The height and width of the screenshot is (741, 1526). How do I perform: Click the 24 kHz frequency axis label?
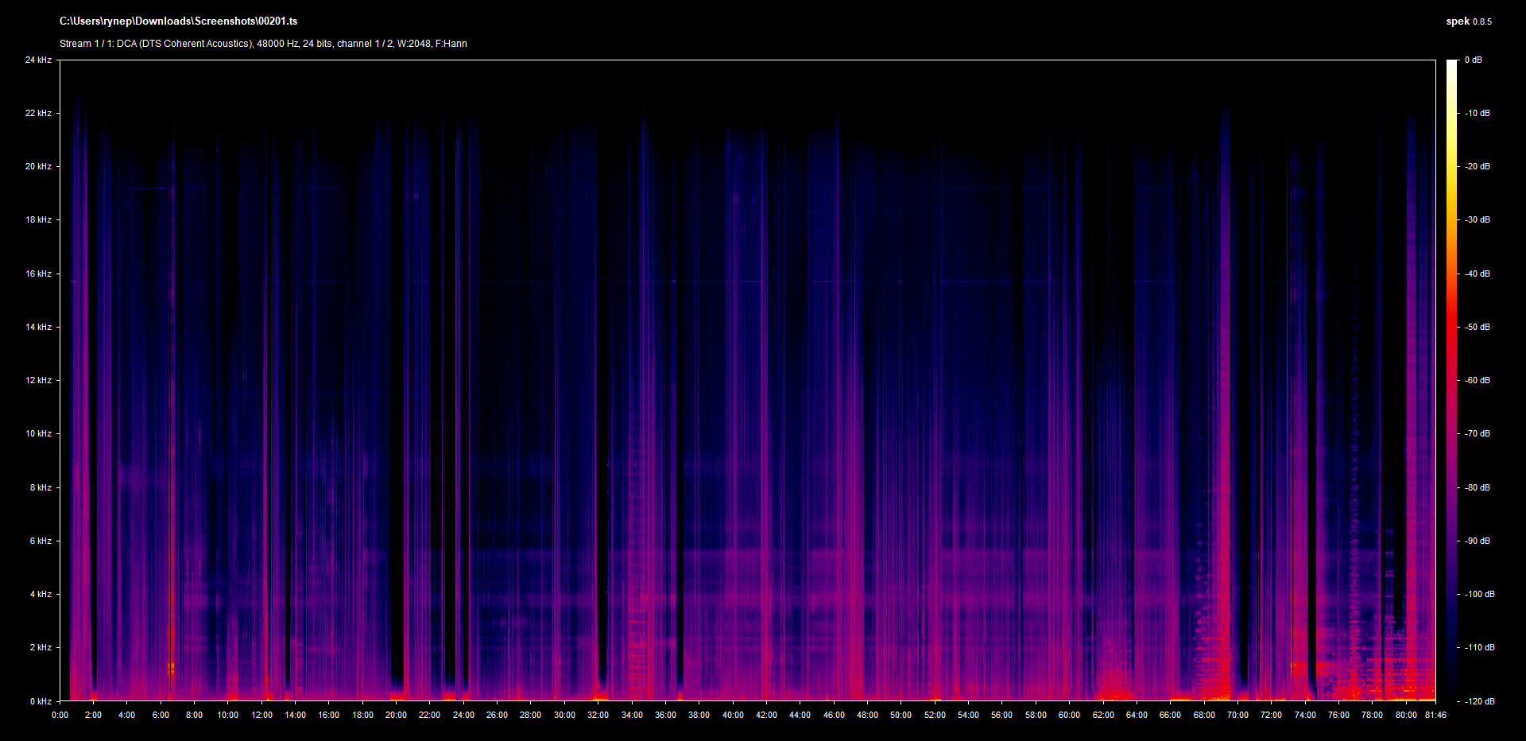38,60
